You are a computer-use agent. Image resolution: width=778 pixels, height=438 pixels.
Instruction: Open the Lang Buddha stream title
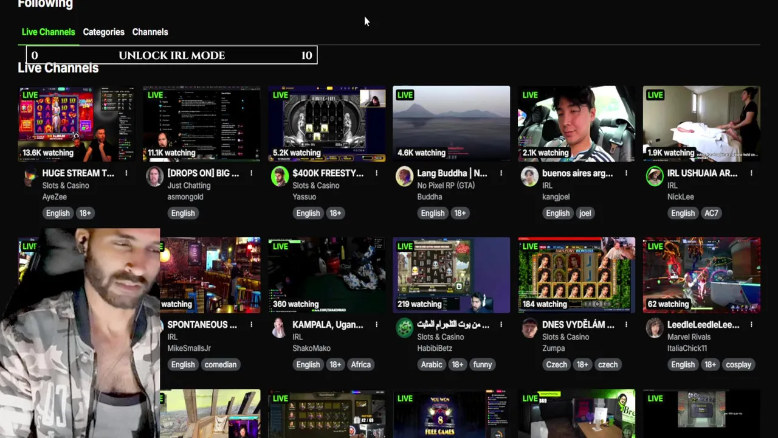pyautogui.click(x=452, y=173)
